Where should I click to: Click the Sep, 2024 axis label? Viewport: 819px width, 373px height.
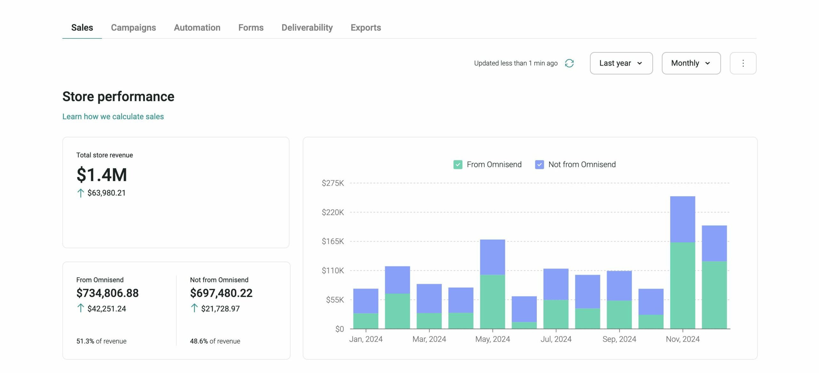click(x=619, y=339)
